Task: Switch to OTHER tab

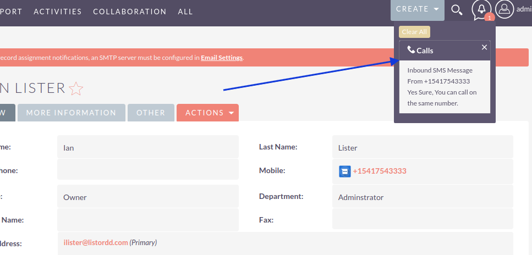Action: click(x=151, y=113)
